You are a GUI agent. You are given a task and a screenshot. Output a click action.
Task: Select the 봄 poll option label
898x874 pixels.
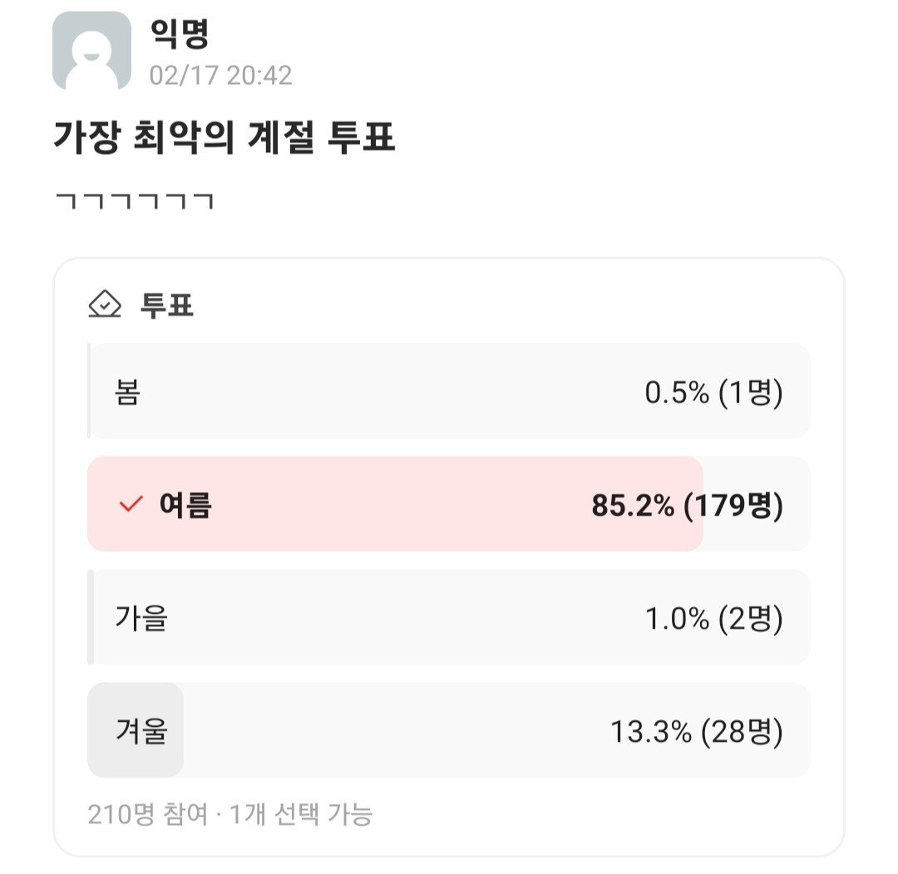(127, 392)
